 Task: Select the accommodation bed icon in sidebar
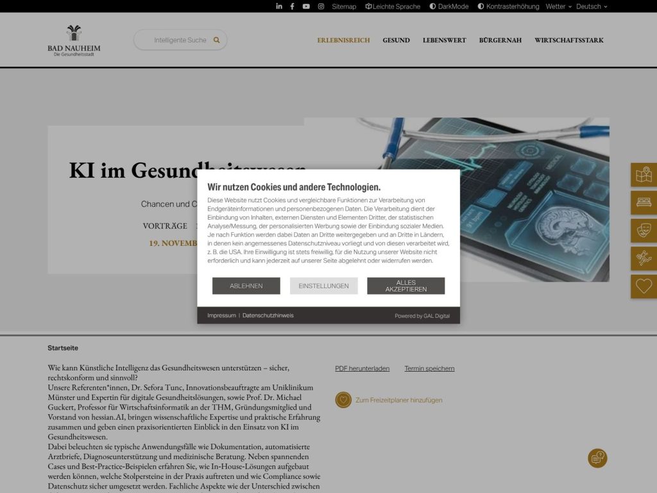tap(644, 202)
